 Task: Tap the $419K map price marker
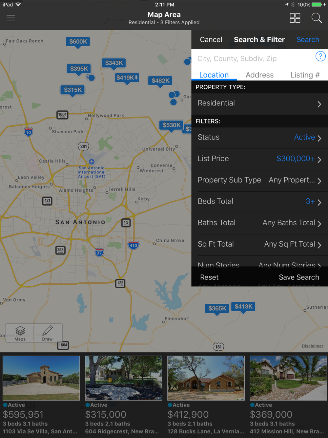[x=127, y=78]
